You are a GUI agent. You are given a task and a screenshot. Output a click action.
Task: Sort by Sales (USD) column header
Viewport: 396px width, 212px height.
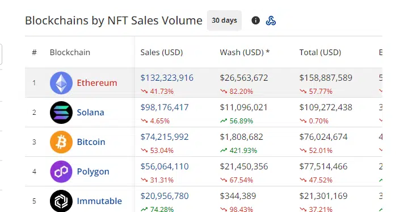pyautogui.click(x=162, y=52)
